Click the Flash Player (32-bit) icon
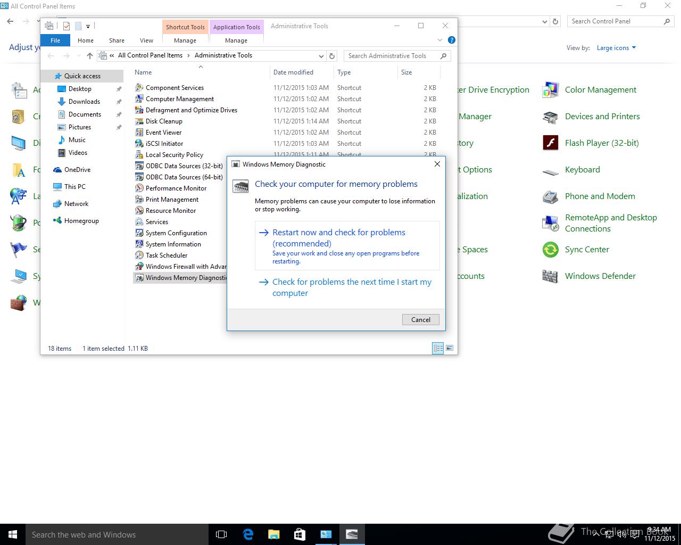 click(x=550, y=143)
